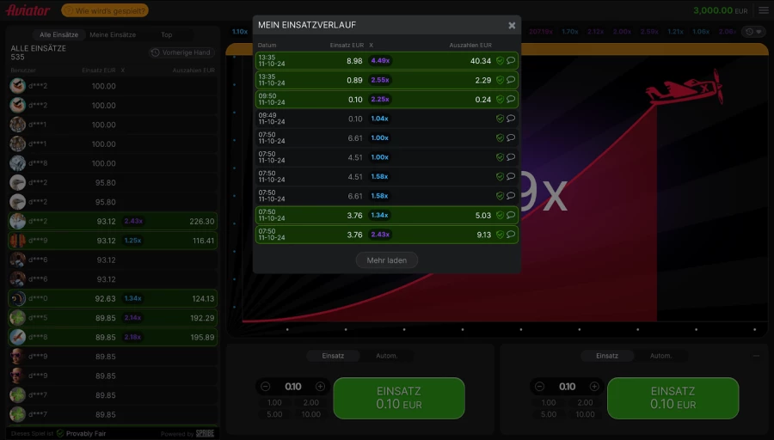This screenshot has height=440, width=774.
Task: Click the 1.10x round history multiplier
Action: 240,32
